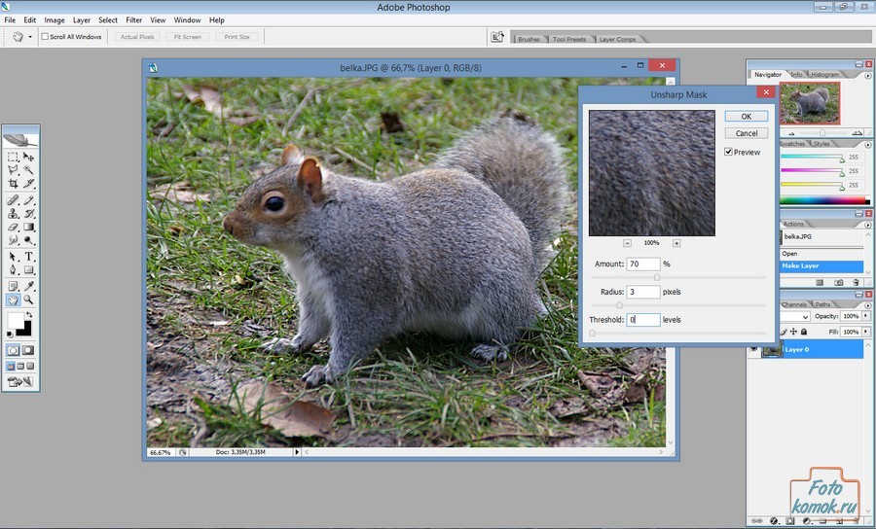
Task: Hide Layer 0 using eye icon
Action: pos(754,348)
